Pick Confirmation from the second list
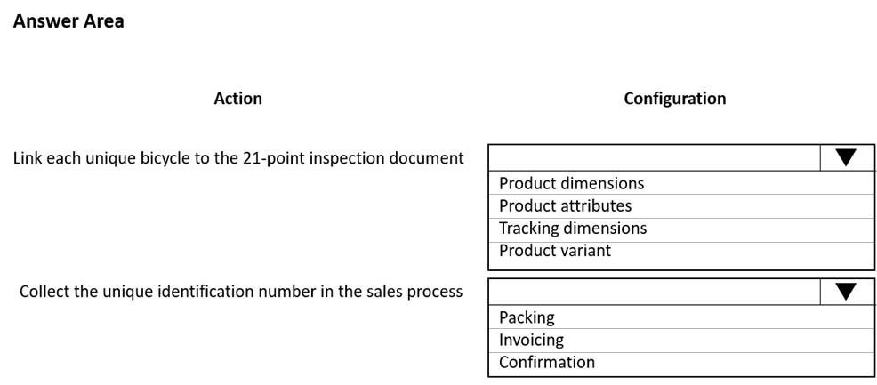This screenshot has height=385, width=877. point(680,363)
